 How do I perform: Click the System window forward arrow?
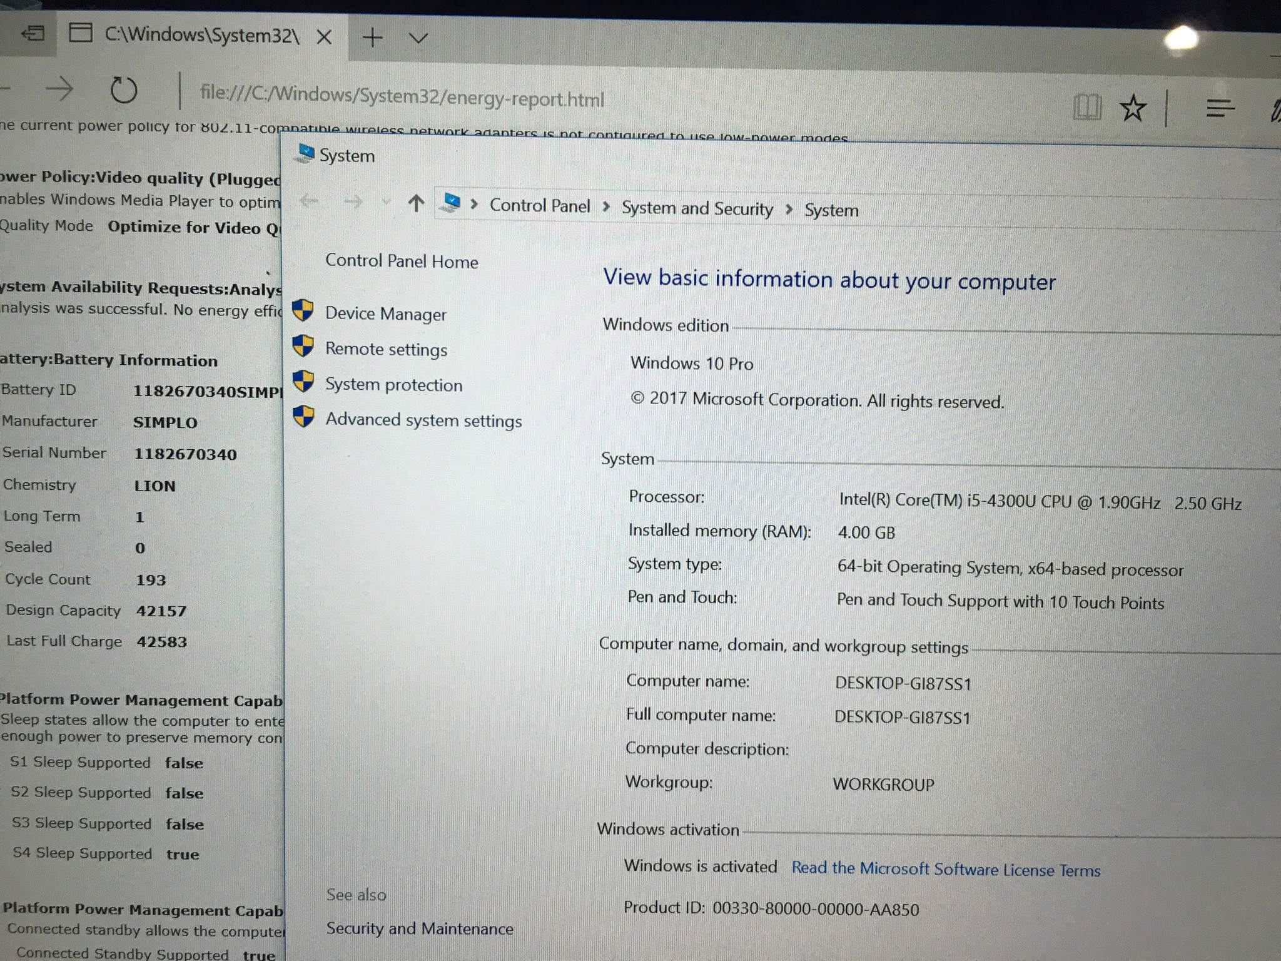[x=353, y=201]
